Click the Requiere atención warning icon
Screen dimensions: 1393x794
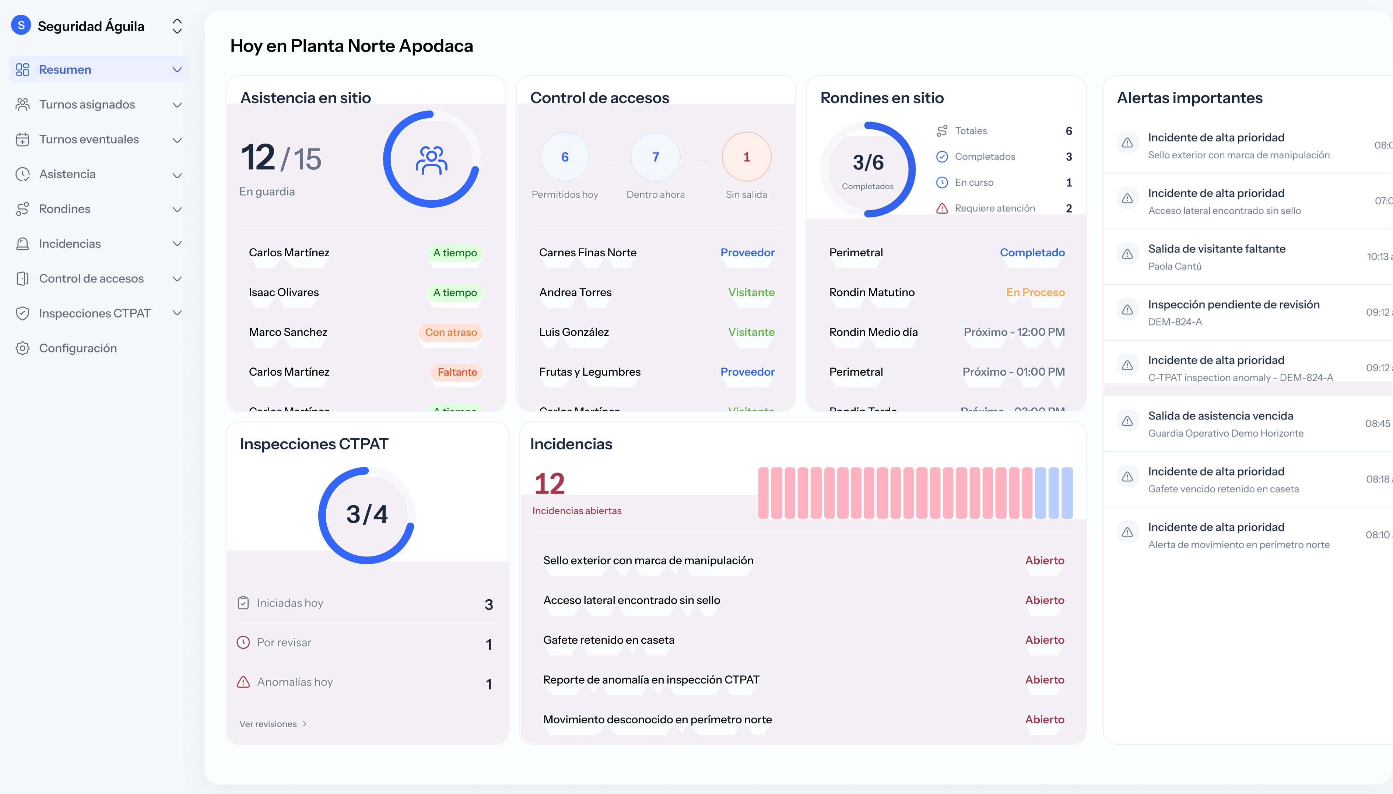tap(942, 208)
